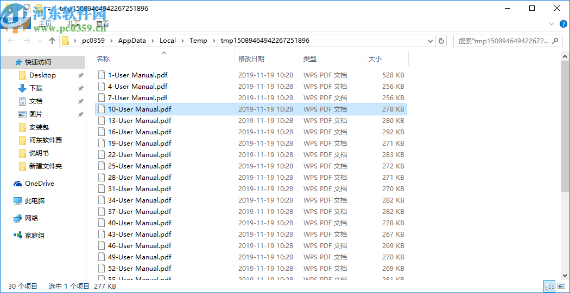Image resolution: width=570 pixels, height=293 pixels.
Task: Expand the chevron after Local in breadcrumb
Action: point(182,41)
